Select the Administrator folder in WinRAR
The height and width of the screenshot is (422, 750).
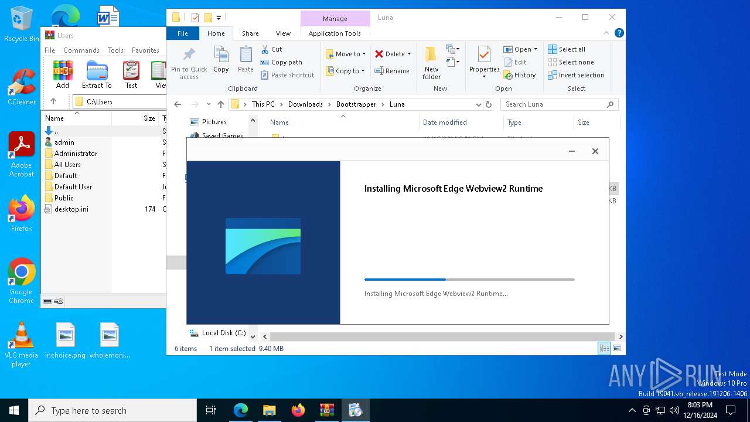[76, 154]
